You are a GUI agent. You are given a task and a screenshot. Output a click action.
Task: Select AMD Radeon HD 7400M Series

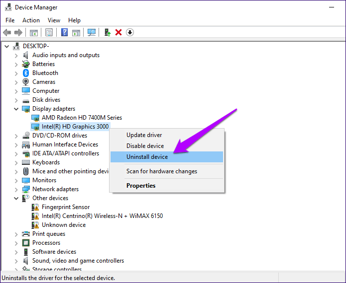coord(82,118)
